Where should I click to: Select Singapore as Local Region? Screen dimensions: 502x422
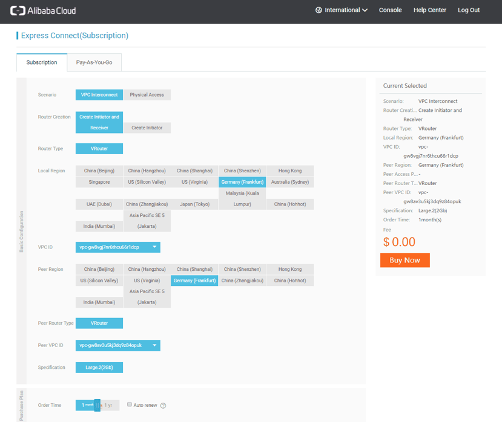pos(99,182)
